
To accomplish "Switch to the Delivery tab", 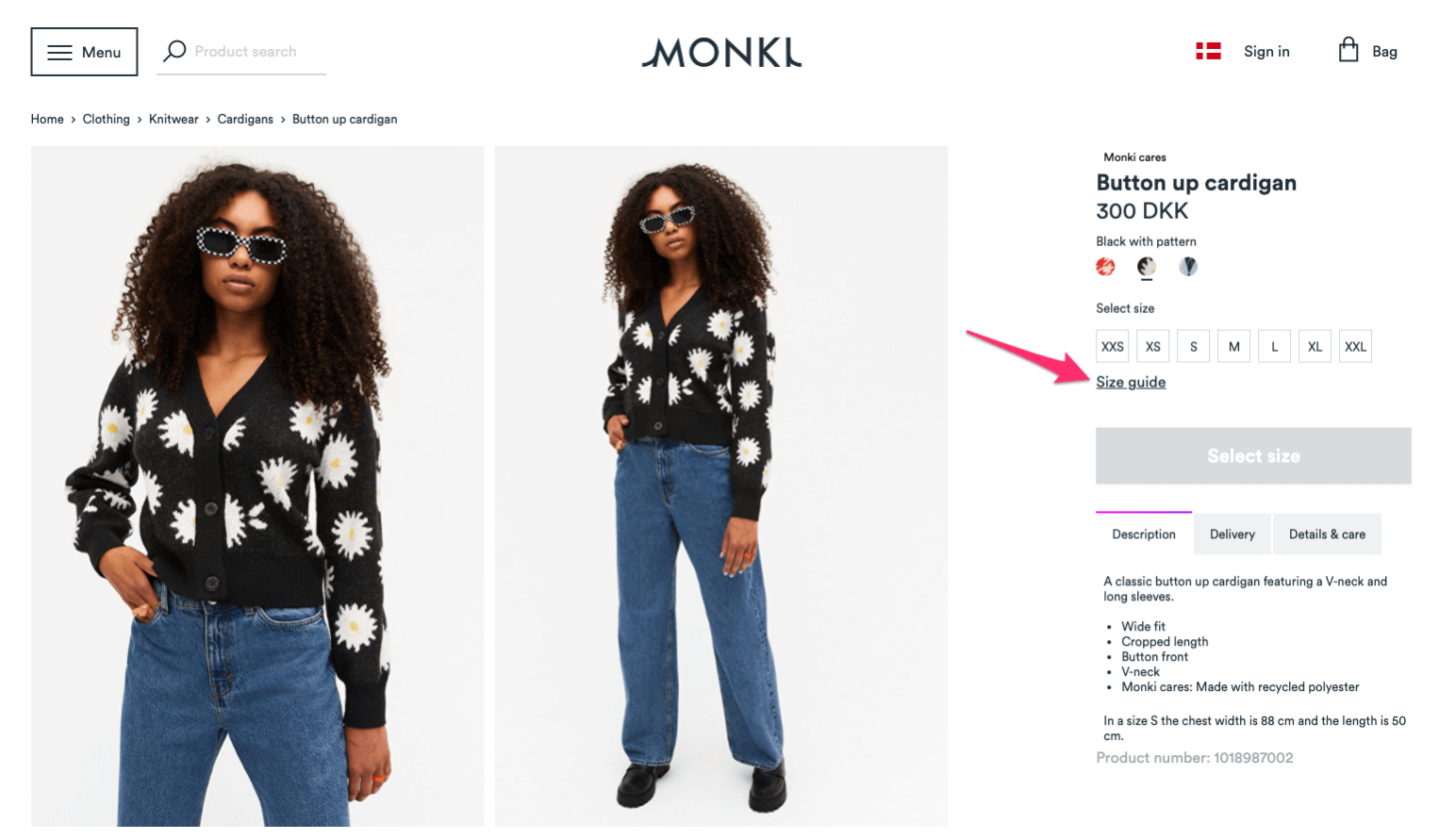I will 1231,533.
